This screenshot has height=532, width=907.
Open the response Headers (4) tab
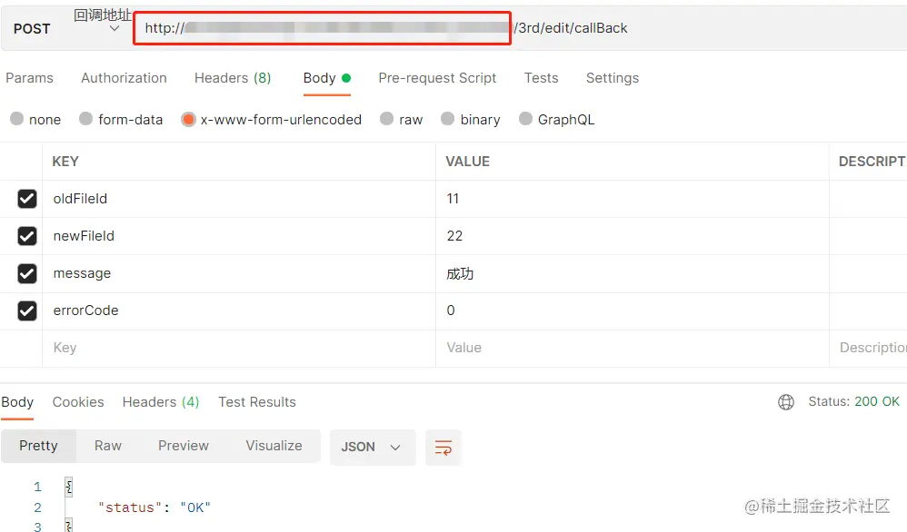pos(161,402)
